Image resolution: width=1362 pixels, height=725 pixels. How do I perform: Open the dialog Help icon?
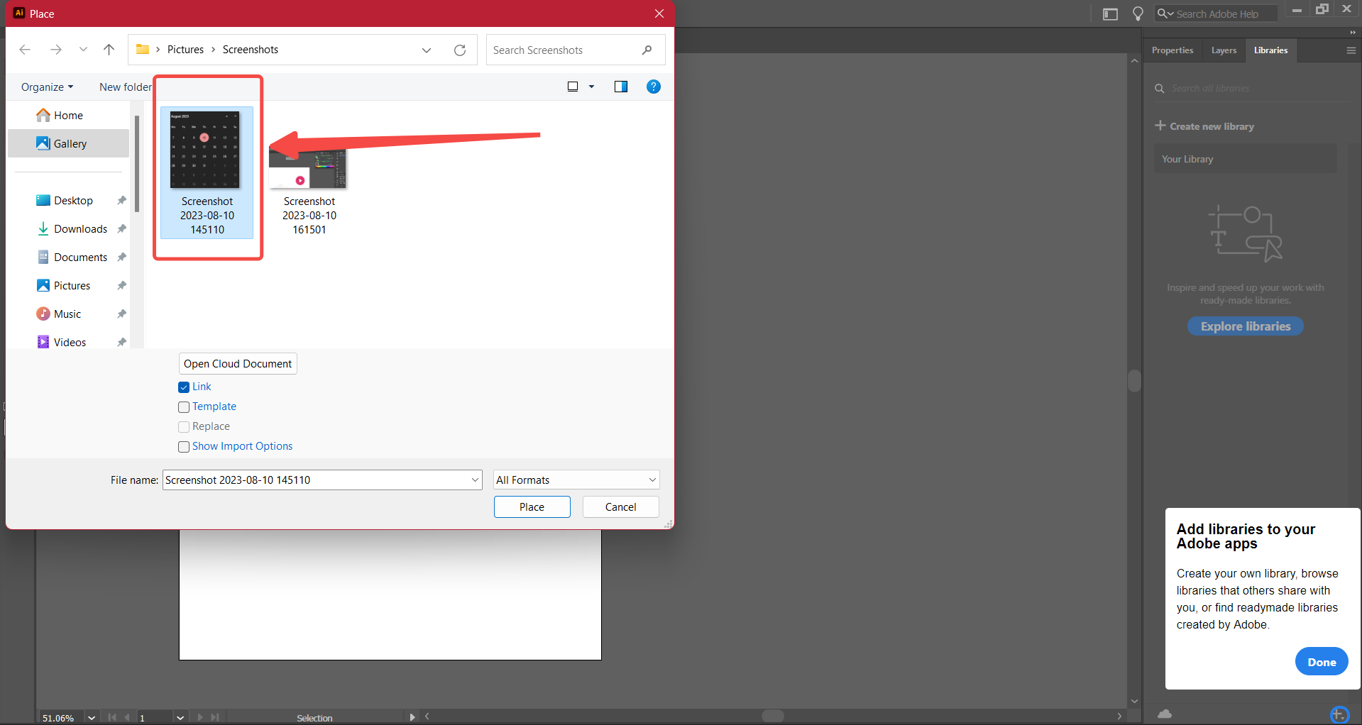pyautogui.click(x=654, y=87)
